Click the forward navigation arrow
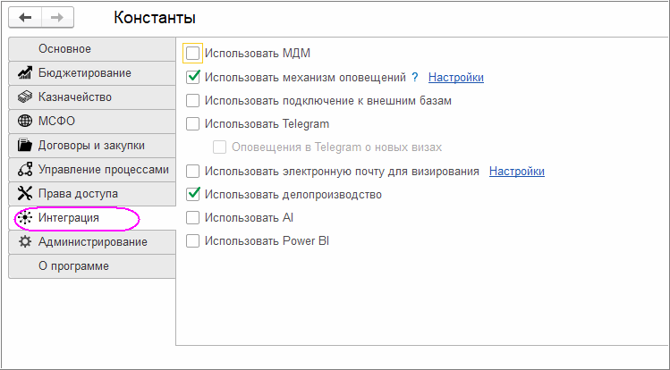Image resolution: width=670 pixels, height=370 pixels. tap(56, 17)
